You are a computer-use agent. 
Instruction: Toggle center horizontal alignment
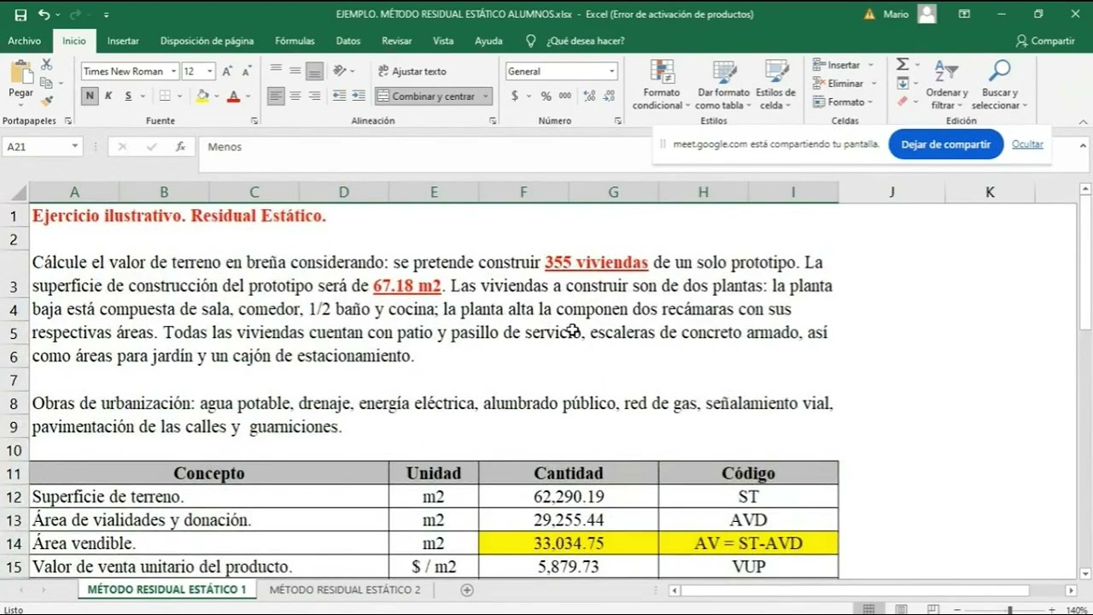click(295, 97)
